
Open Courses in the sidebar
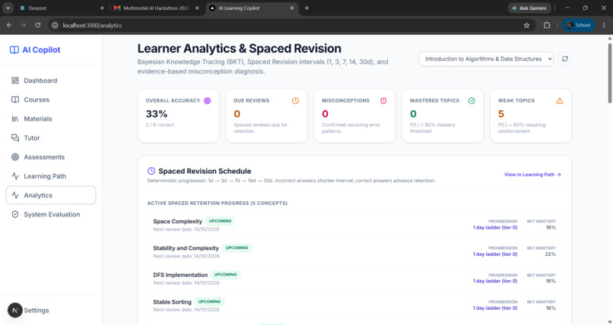pyautogui.click(x=51, y=99)
